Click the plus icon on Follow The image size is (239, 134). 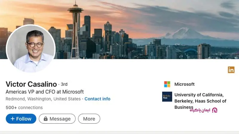tap(13, 119)
